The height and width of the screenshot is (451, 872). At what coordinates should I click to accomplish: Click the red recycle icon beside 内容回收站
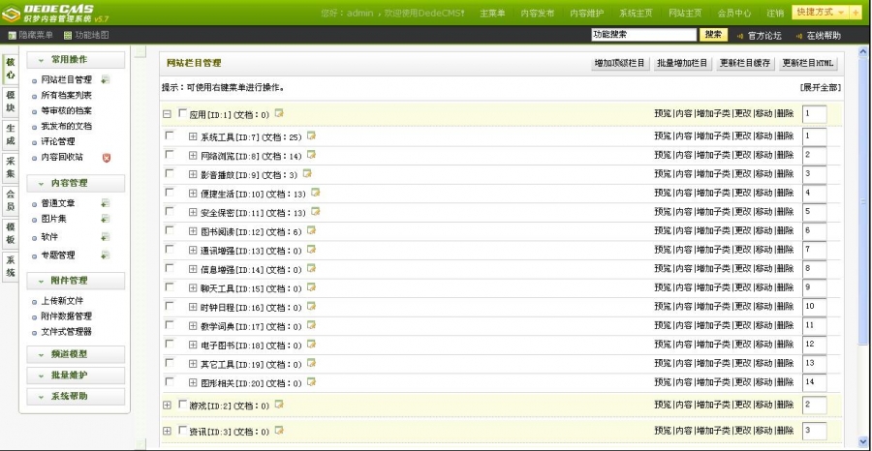107,158
